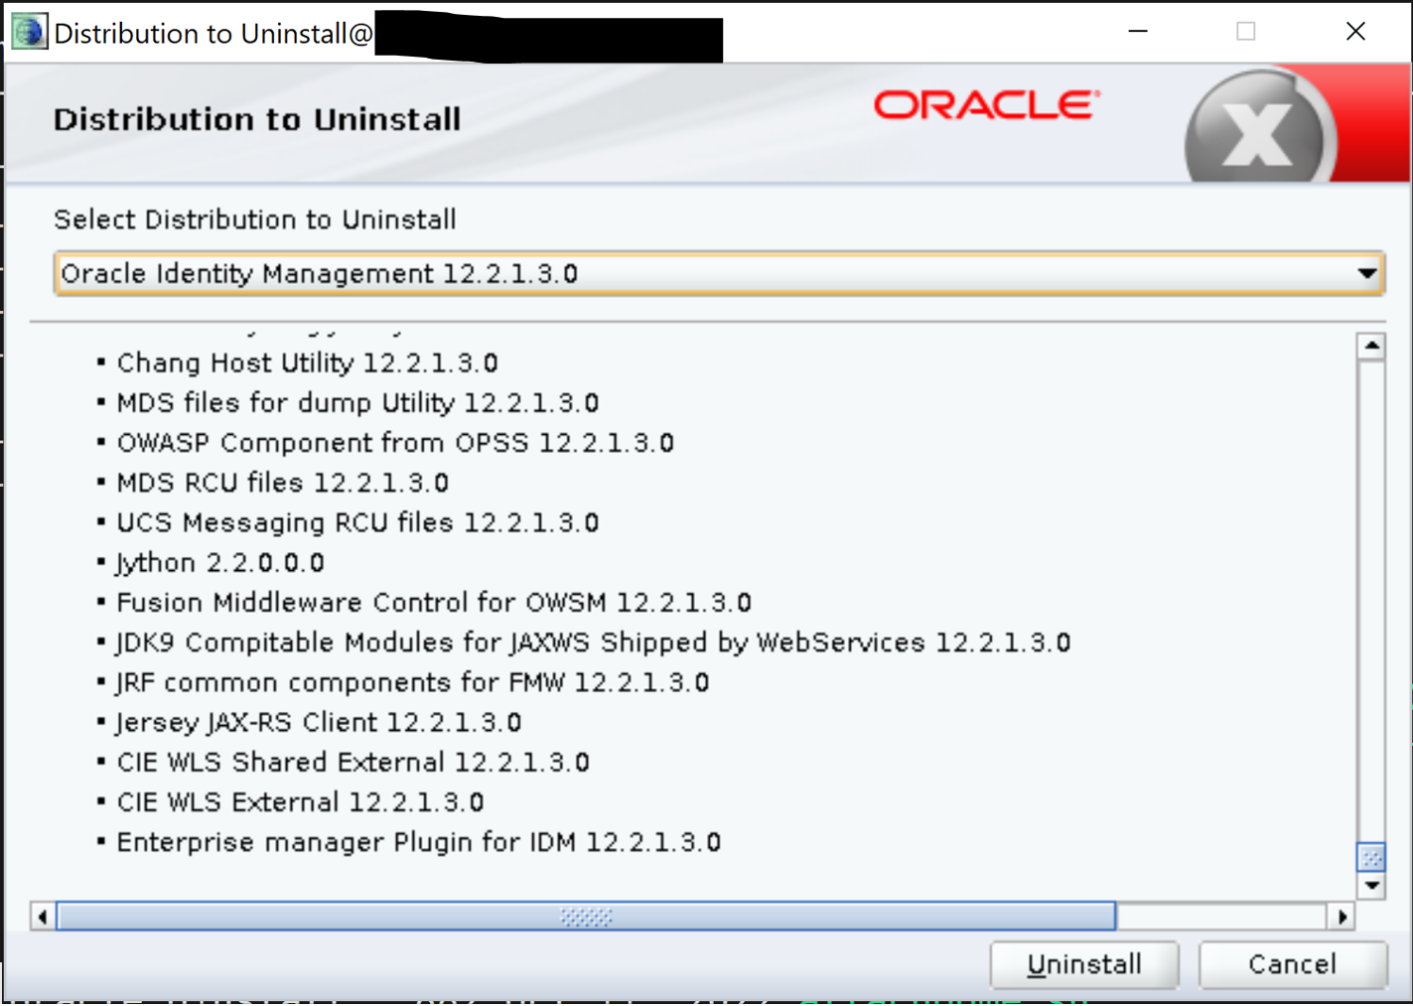Select the Jython 2.2.0.0.0 list entry
1413x1006 pixels.
(x=219, y=563)
